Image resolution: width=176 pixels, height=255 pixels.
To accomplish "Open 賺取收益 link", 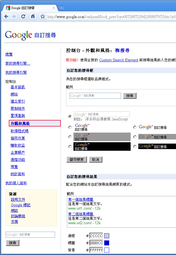I will click(x=18, y=145).
